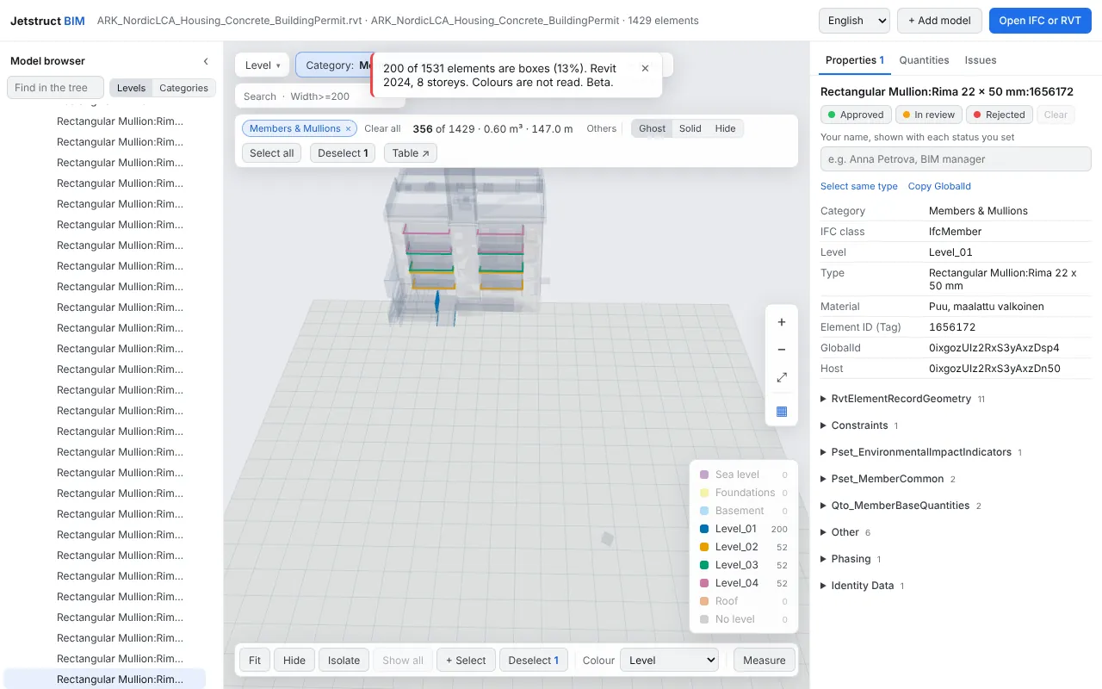Image resolution: width=1102 pixels, height=689 pixels.
Task: Collapse the Model browser panel chevron
Action: [206, 61]
